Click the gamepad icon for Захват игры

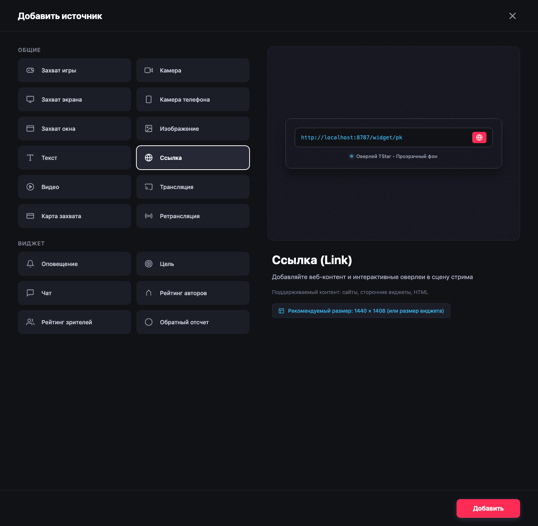(x=30, y=70)
